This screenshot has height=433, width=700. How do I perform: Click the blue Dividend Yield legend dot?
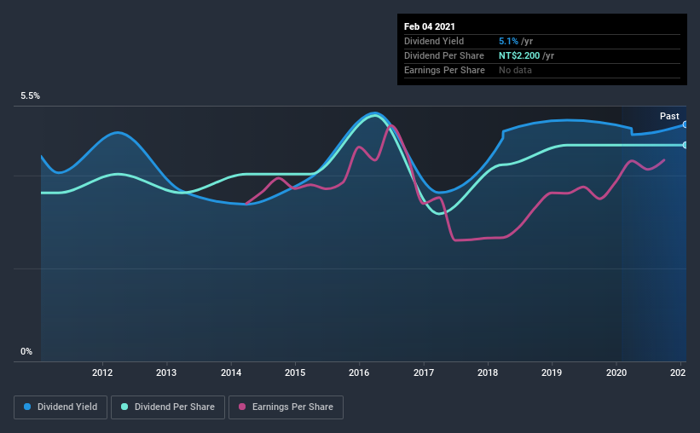(27, 407)
